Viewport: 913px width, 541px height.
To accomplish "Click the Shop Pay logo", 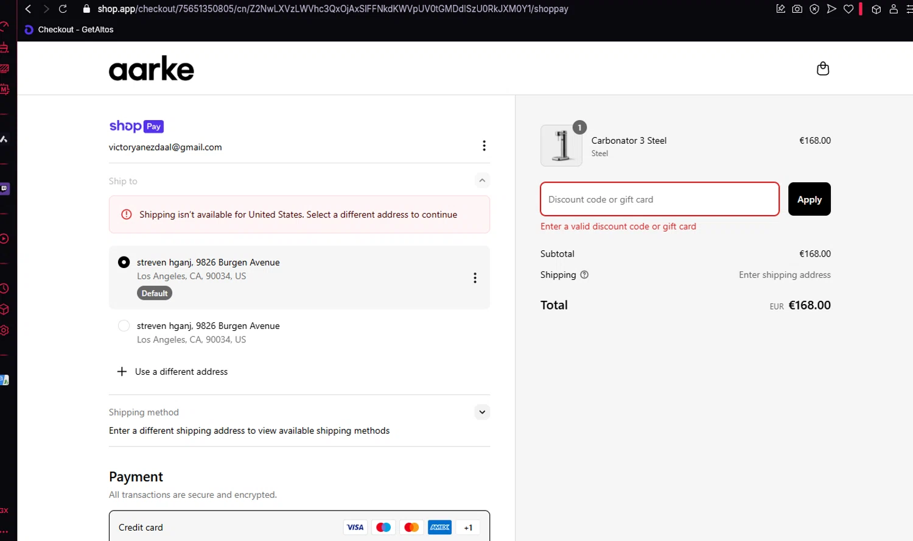I will click(x=136, y=126).
